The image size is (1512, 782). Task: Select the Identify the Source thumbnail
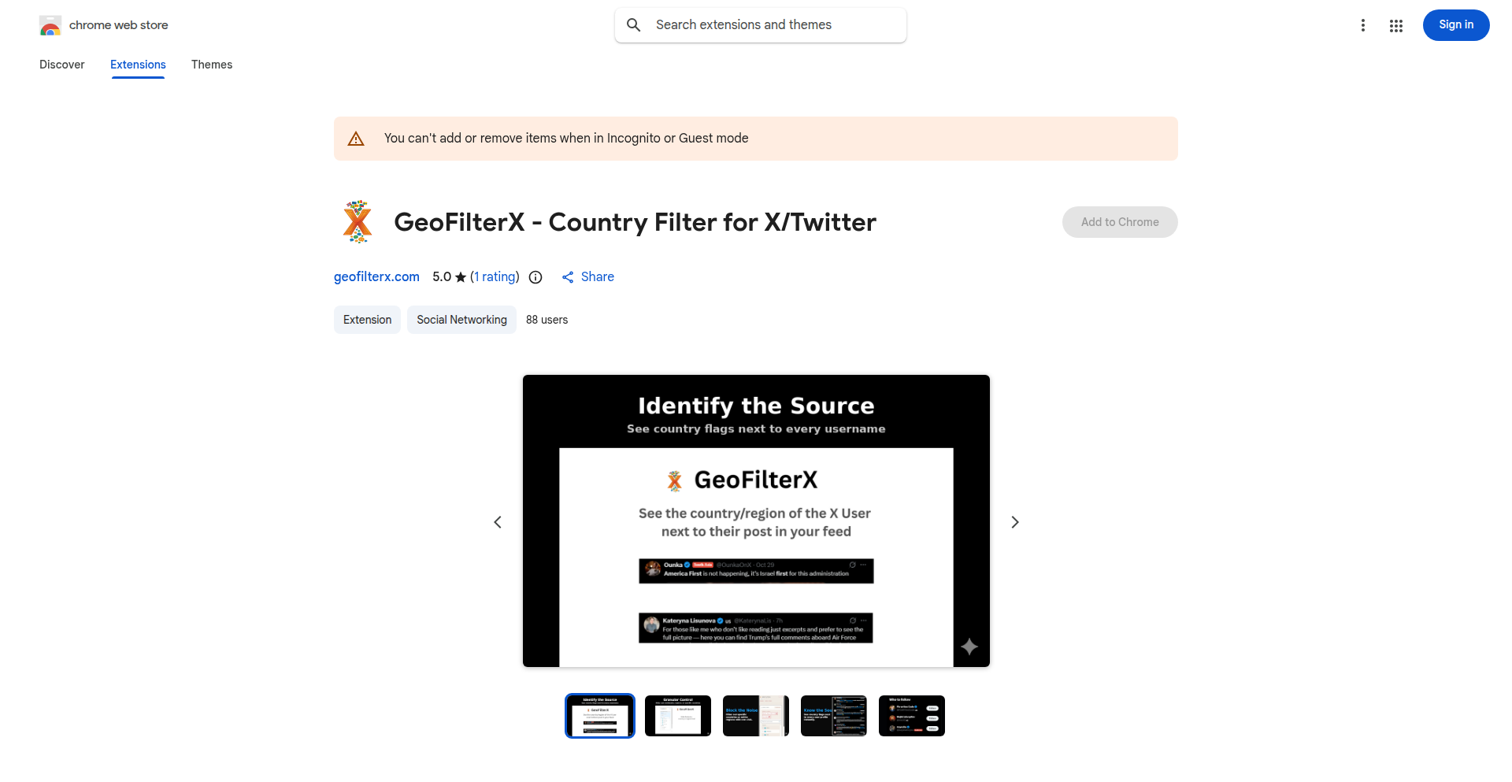pos(600,716)
